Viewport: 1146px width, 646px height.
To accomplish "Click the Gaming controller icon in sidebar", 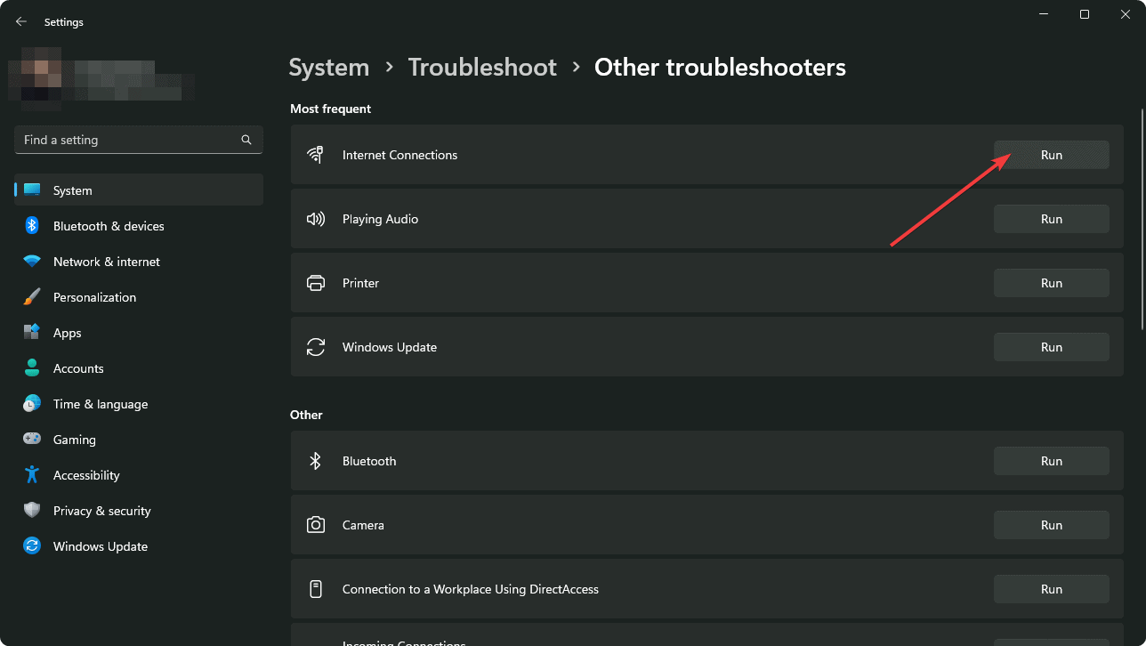I will pos(32,439).
